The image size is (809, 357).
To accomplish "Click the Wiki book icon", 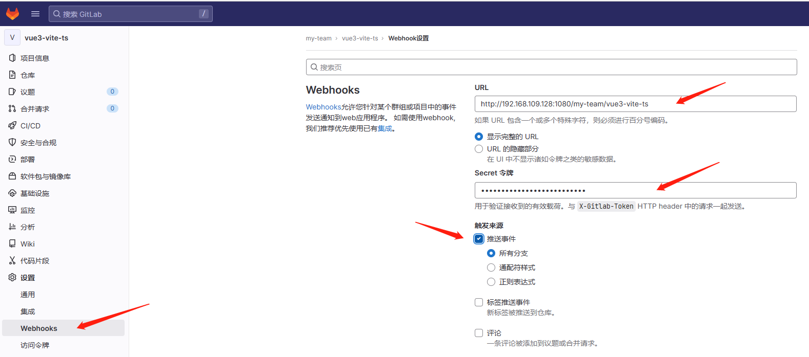I will click(x=12, y=244).
